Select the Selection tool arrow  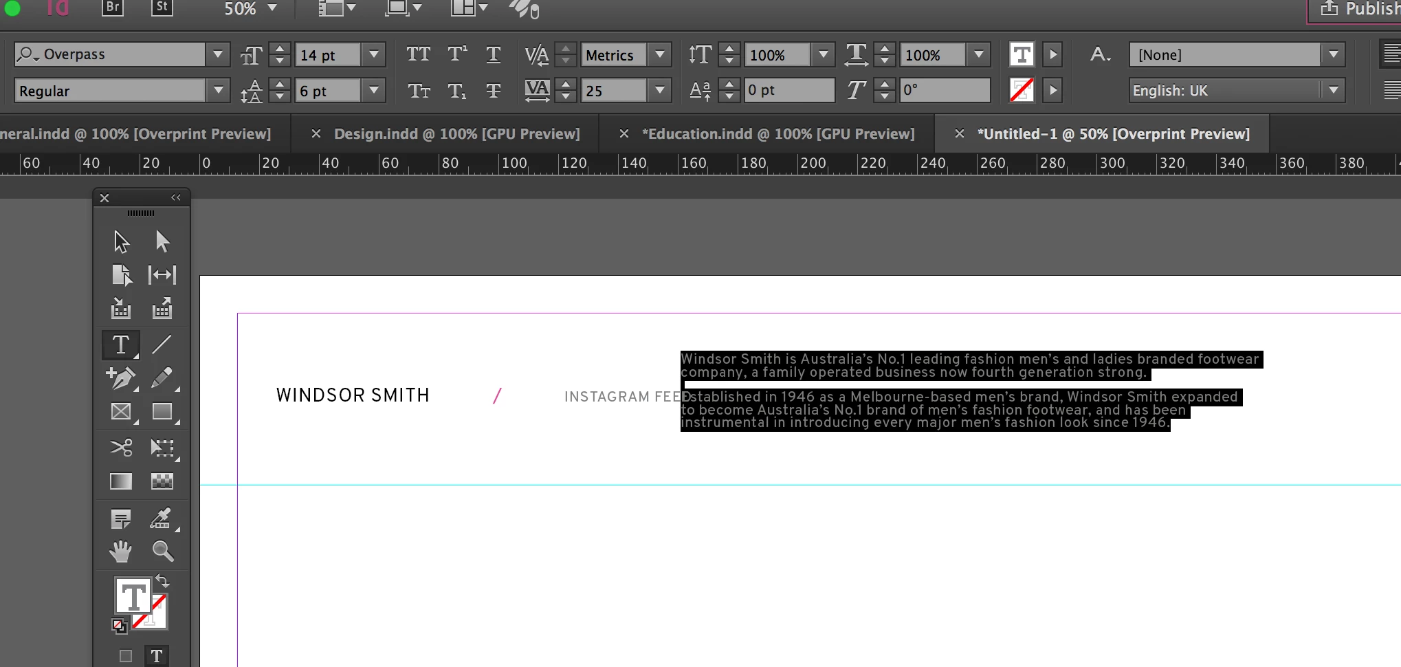[x=121, y=241]
